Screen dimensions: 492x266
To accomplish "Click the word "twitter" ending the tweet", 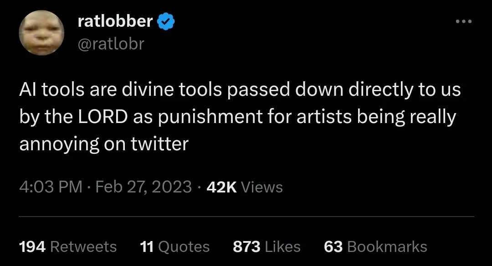I will point(159,144).
